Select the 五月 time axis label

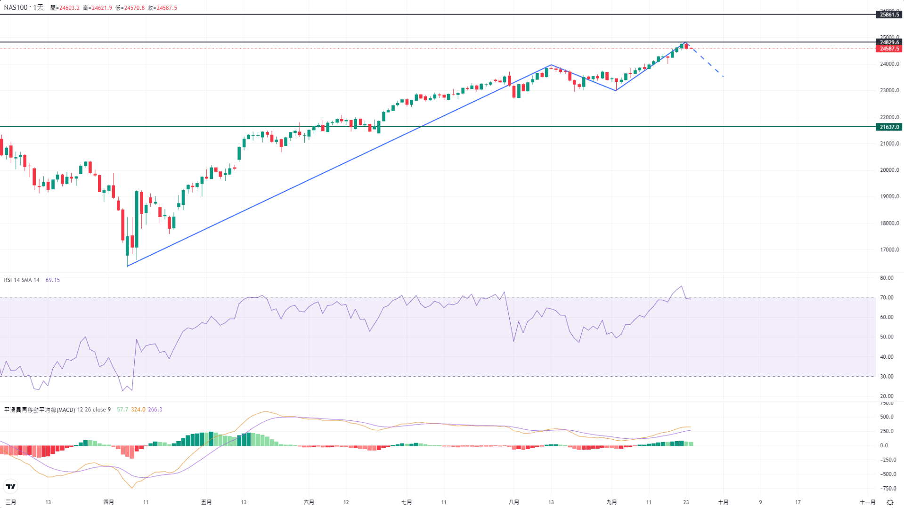pyautogui.click(x=206, y=502)
